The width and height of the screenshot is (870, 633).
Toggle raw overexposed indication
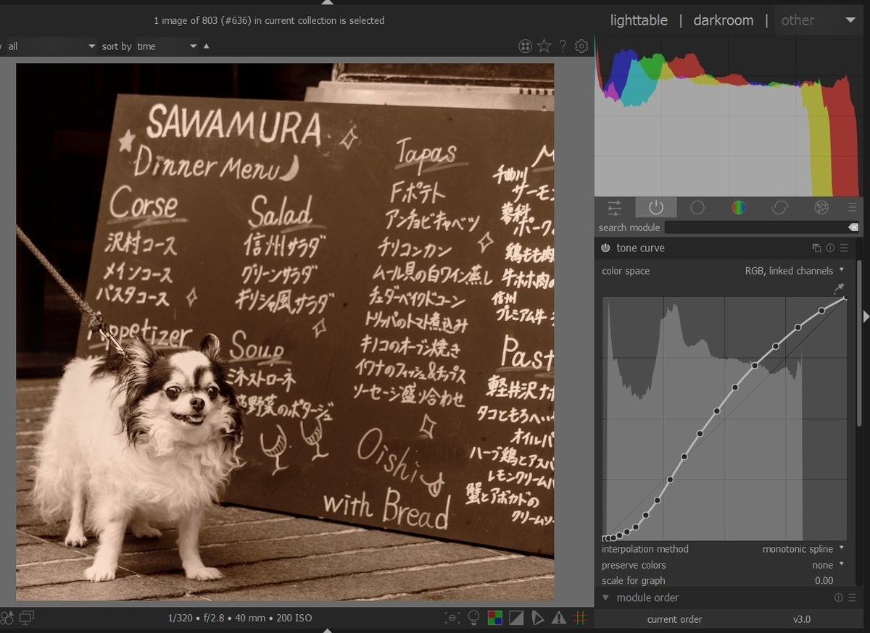click(x=495, y=618)
